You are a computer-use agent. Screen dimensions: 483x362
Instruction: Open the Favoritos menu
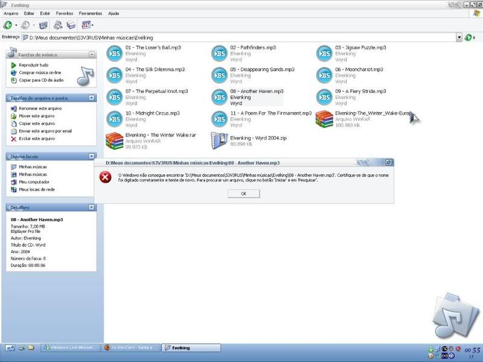point(65,13)
